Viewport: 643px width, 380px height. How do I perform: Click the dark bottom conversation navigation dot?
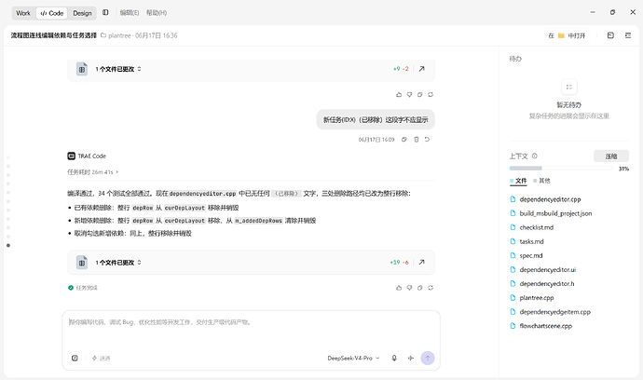pos(8,246)
